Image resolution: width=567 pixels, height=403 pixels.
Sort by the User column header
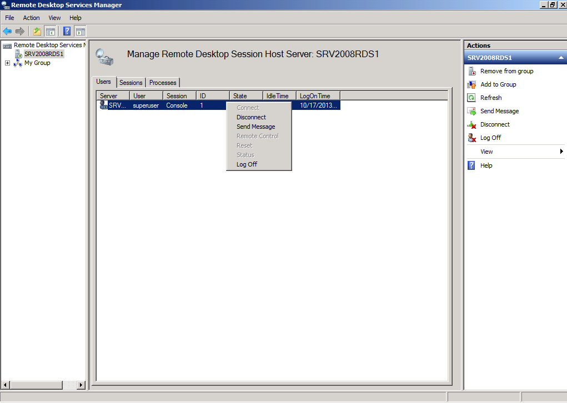click(x=147, y=96)
